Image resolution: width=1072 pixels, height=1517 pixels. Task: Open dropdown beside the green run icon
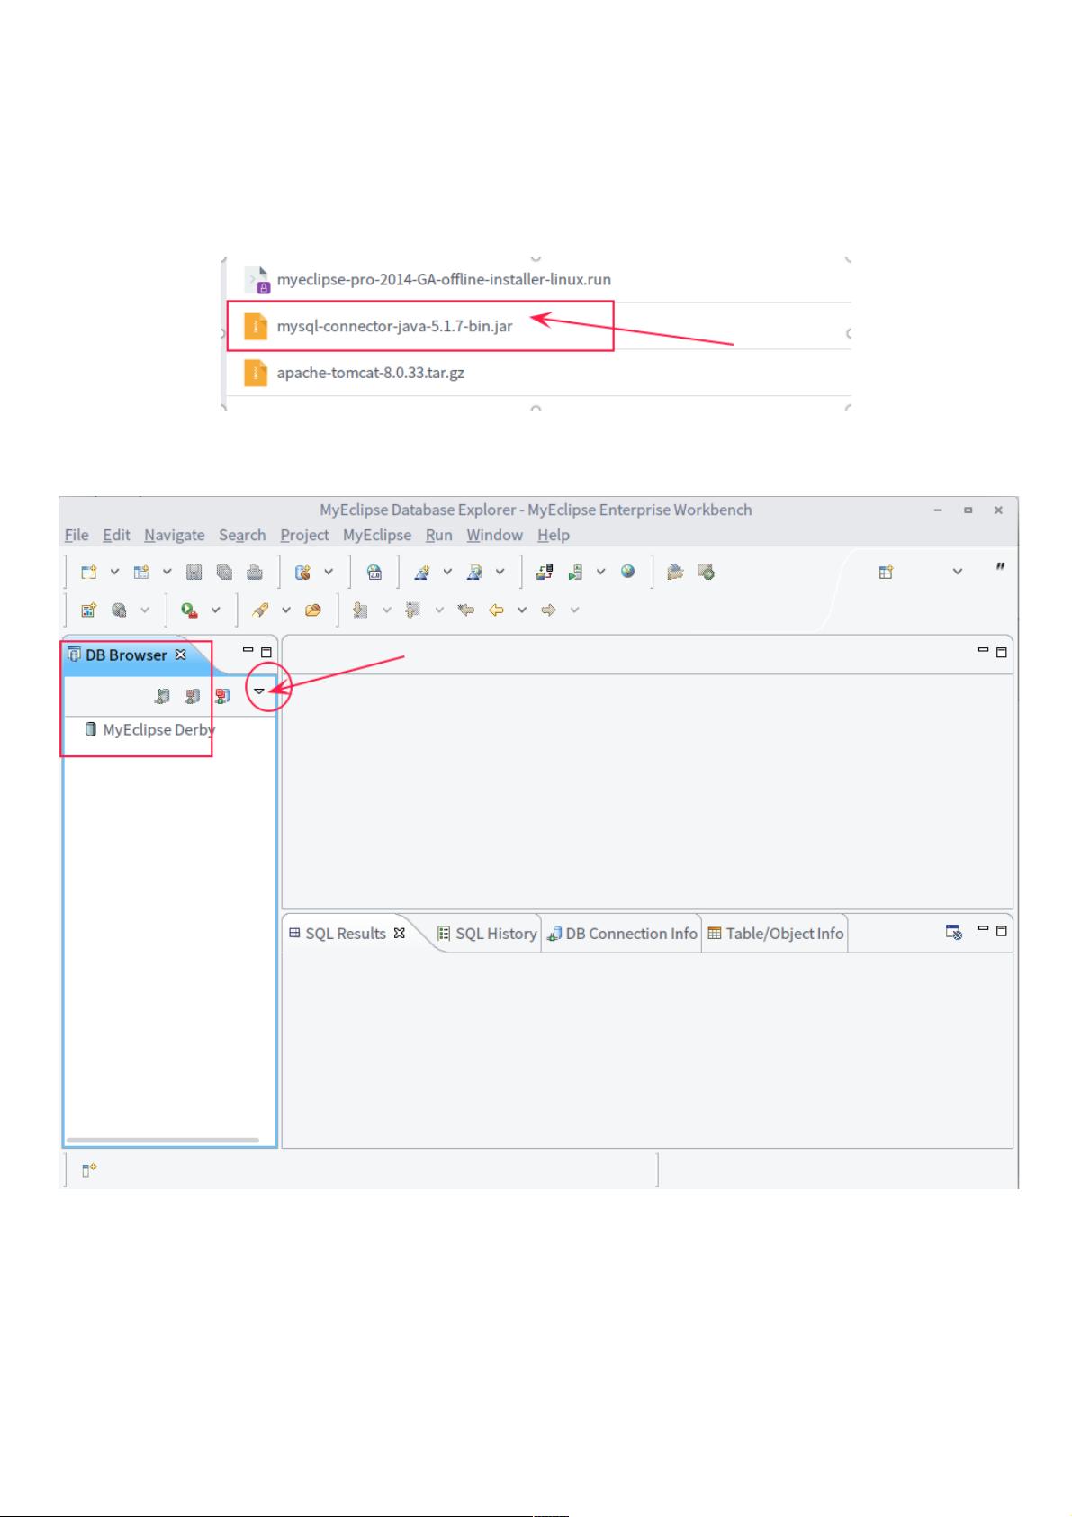pos(216,610)
